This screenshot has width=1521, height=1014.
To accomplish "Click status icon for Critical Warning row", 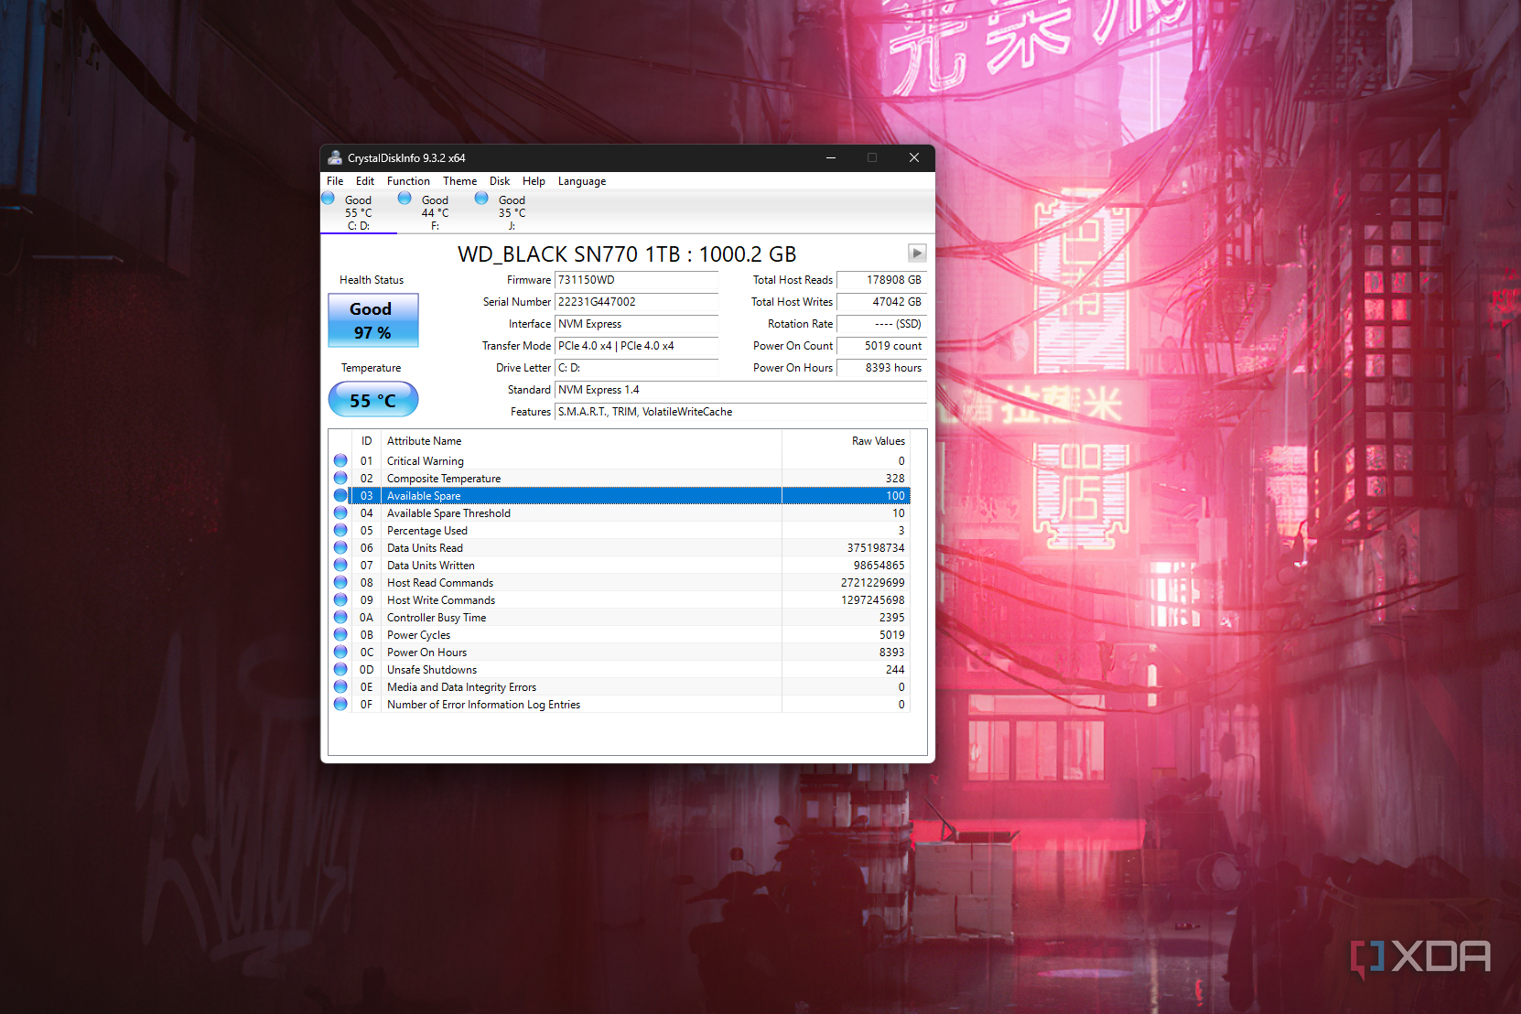I will [x=340, y=460].
